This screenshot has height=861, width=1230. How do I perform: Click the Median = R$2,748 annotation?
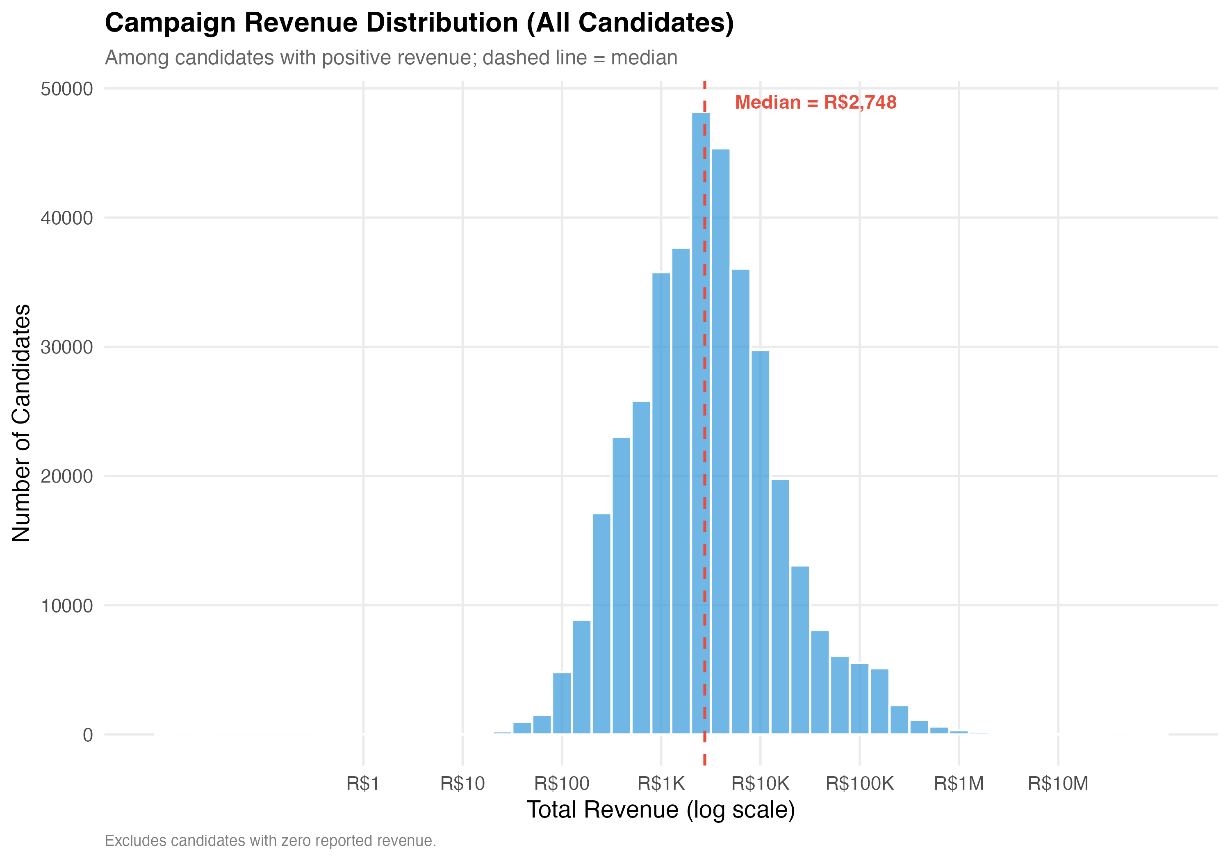(815, 102)
